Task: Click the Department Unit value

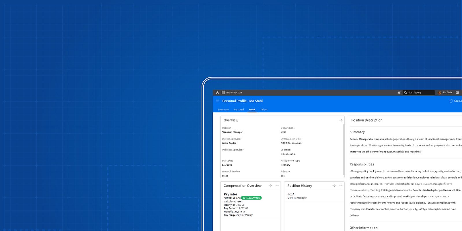Action: (x=283, y=132)
